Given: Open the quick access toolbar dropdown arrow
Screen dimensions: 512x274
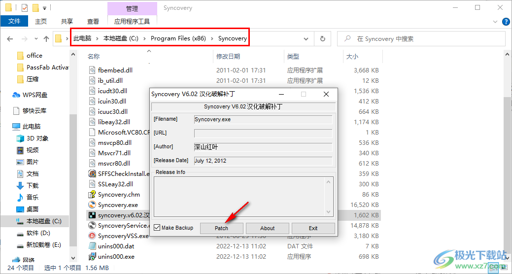Looking at the screenshot, I should click(x=45, y=8).
